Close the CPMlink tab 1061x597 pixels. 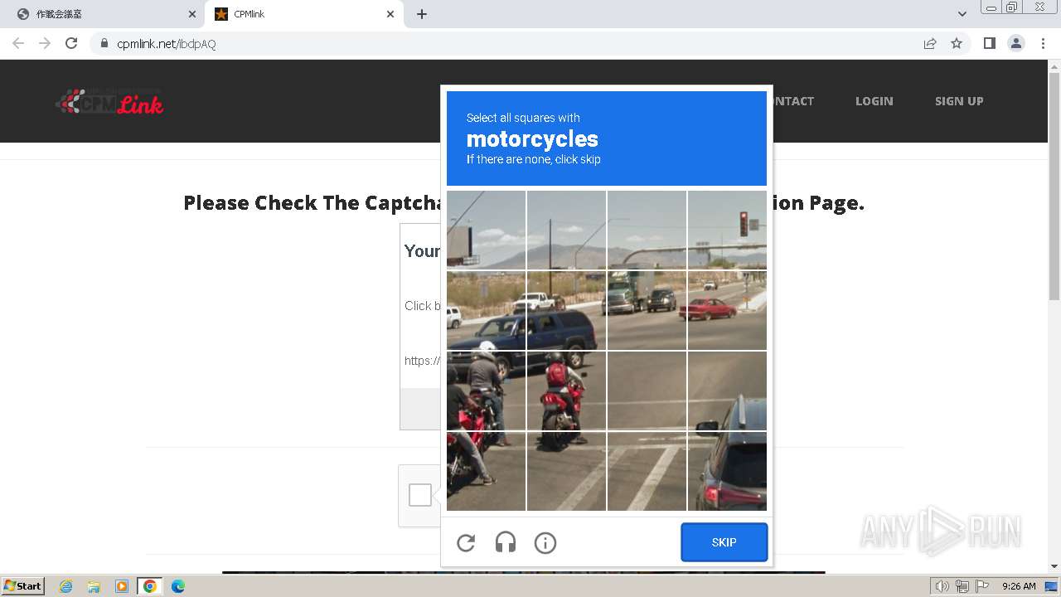tap(390, 14)
